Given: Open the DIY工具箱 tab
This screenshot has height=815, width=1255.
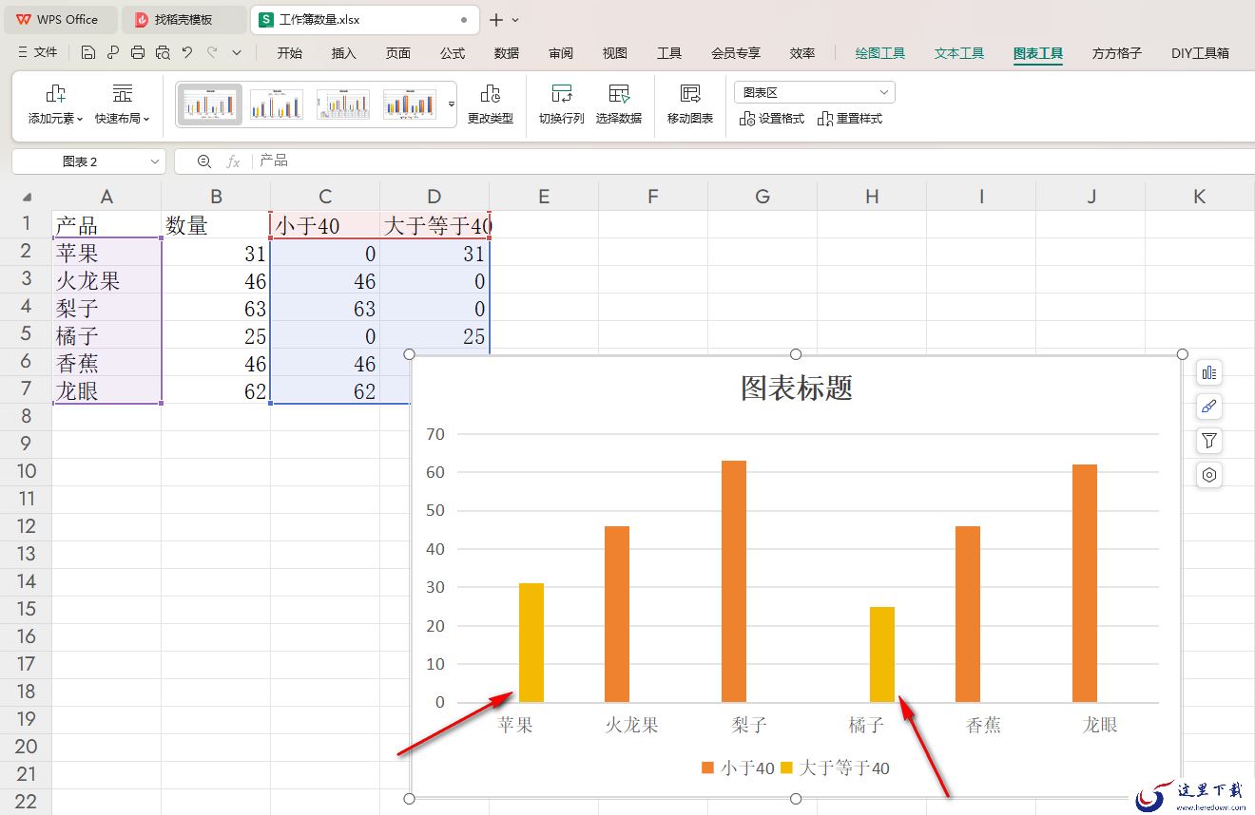Looking at the screenshot, I should [x=1200, y=53].
